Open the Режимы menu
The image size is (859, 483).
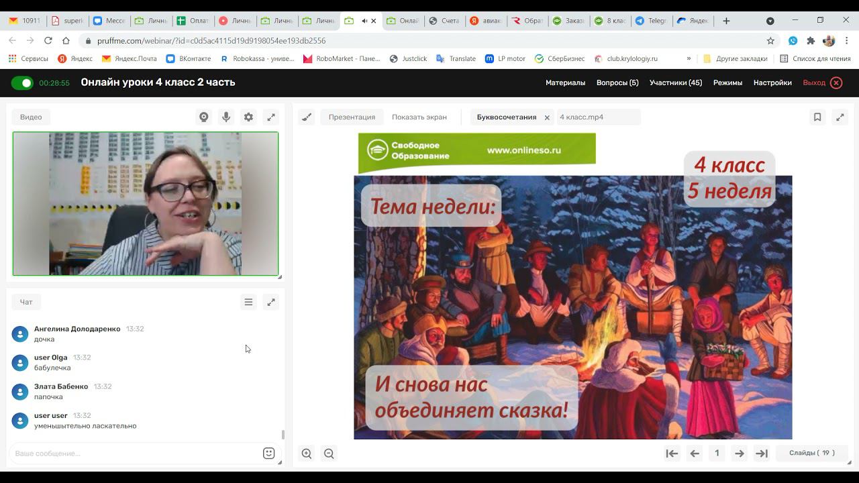tap(727, 83)
